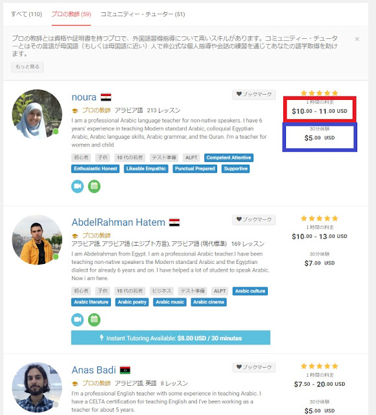Click the Supportive tag
This screenshot has height=415, width=376.
(x=235, y=169)
